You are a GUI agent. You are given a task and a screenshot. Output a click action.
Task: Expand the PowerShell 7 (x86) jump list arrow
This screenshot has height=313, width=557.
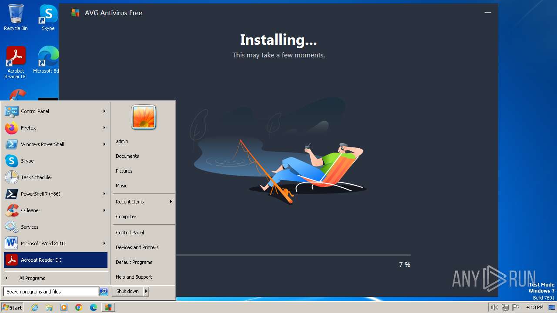pos(104,194)
